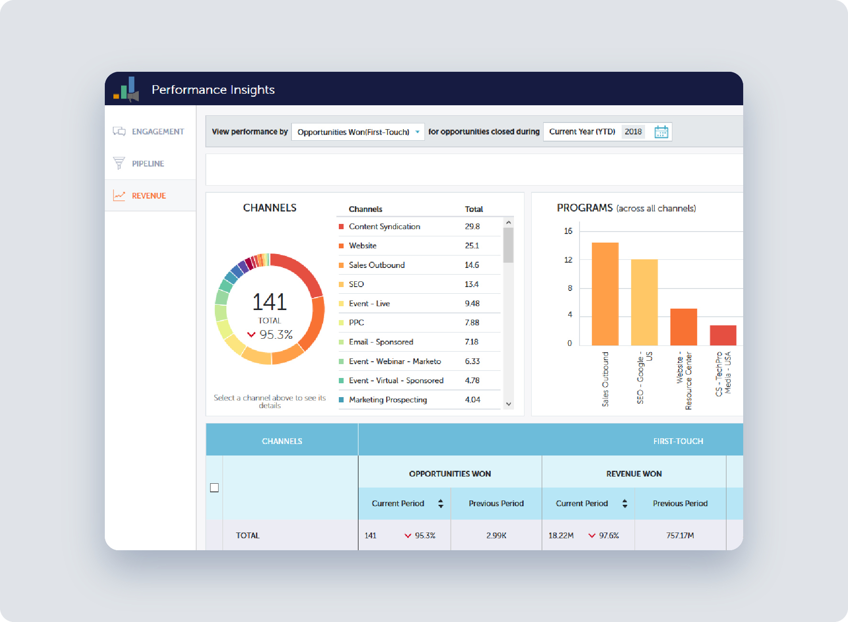Screen dimensions: 848x622
Task: Switch to the ENGAGEMENT navigation item
Action: (x=158, y=131)
